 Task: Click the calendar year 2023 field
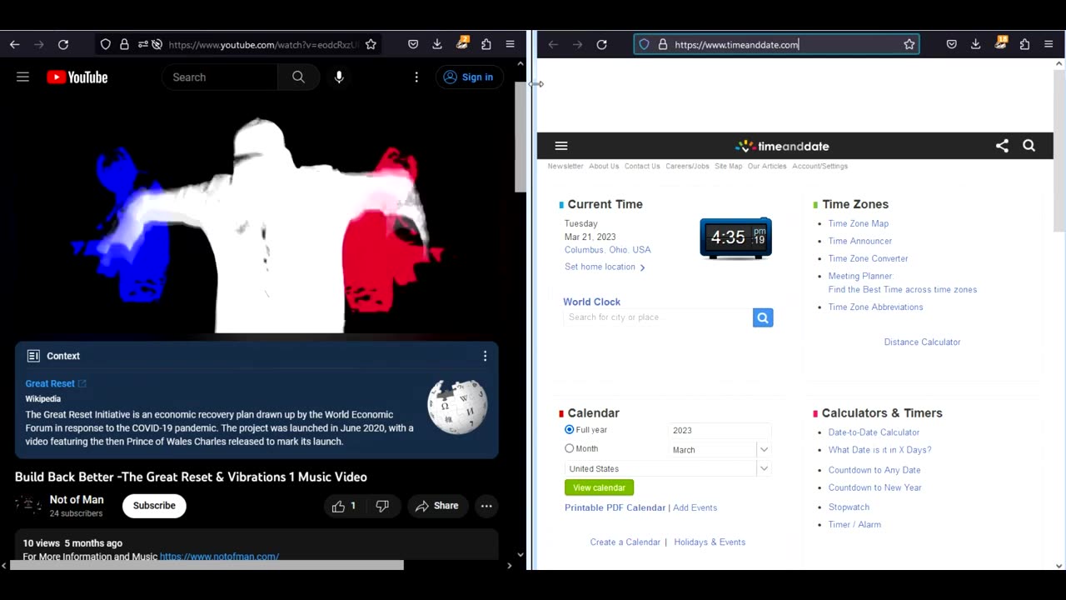point(720,430)
